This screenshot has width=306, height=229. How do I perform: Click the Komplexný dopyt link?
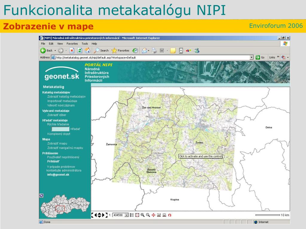(x=59, y=134)
